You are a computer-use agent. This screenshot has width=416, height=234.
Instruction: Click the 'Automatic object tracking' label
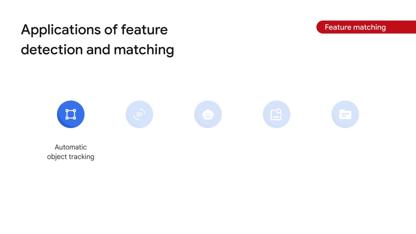71,152
